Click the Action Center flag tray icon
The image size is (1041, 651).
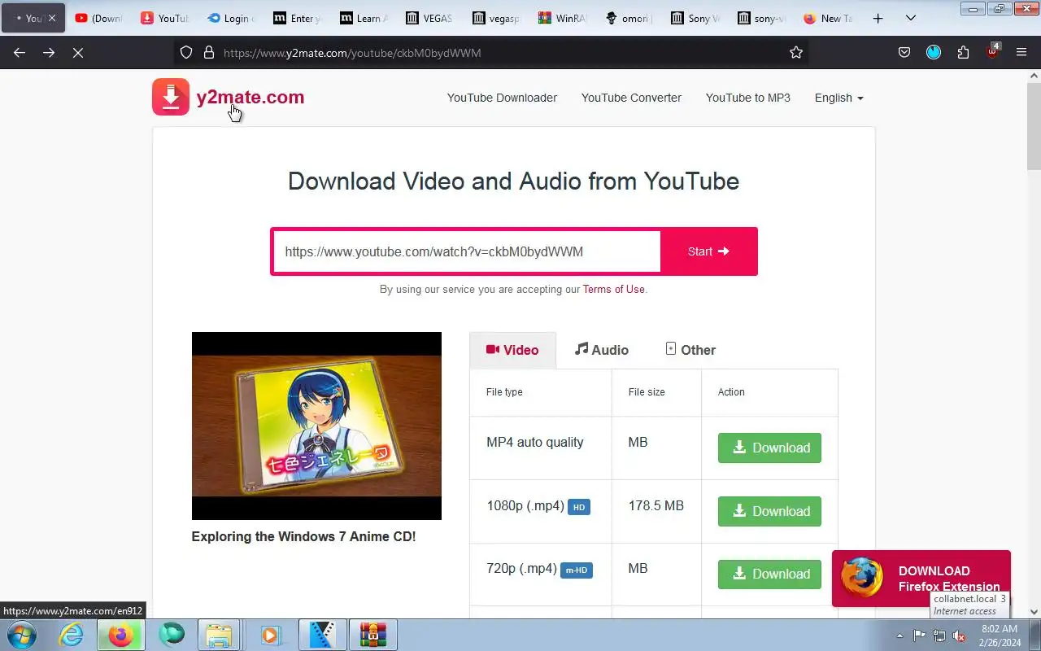(919, 636)
